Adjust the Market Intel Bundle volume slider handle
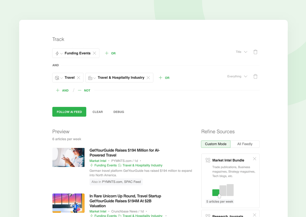The width and height of the screenshot is (306, 217). point(219,196)
